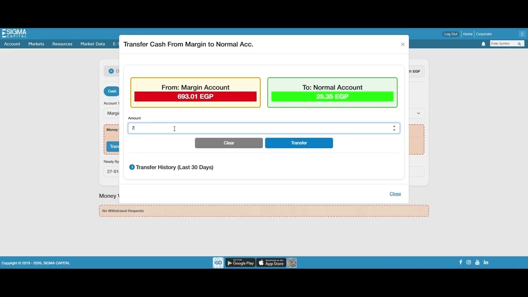This screenshot has width=528, height=297.
Task: Click the To: Normal Account card
Action: tap(332, 92)
